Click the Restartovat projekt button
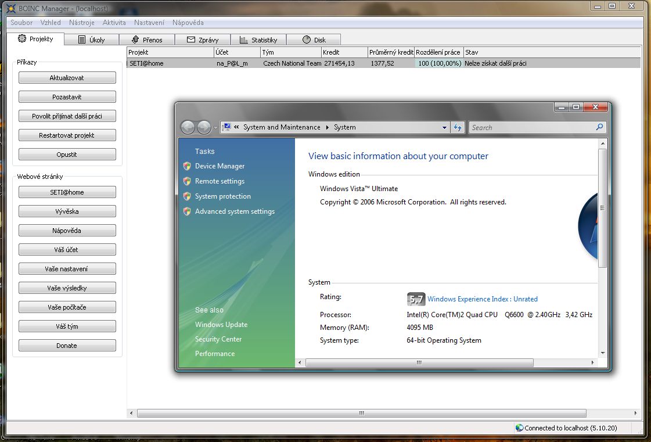The height and width of the screenshot is (442, 651). (x=67, y=135)
